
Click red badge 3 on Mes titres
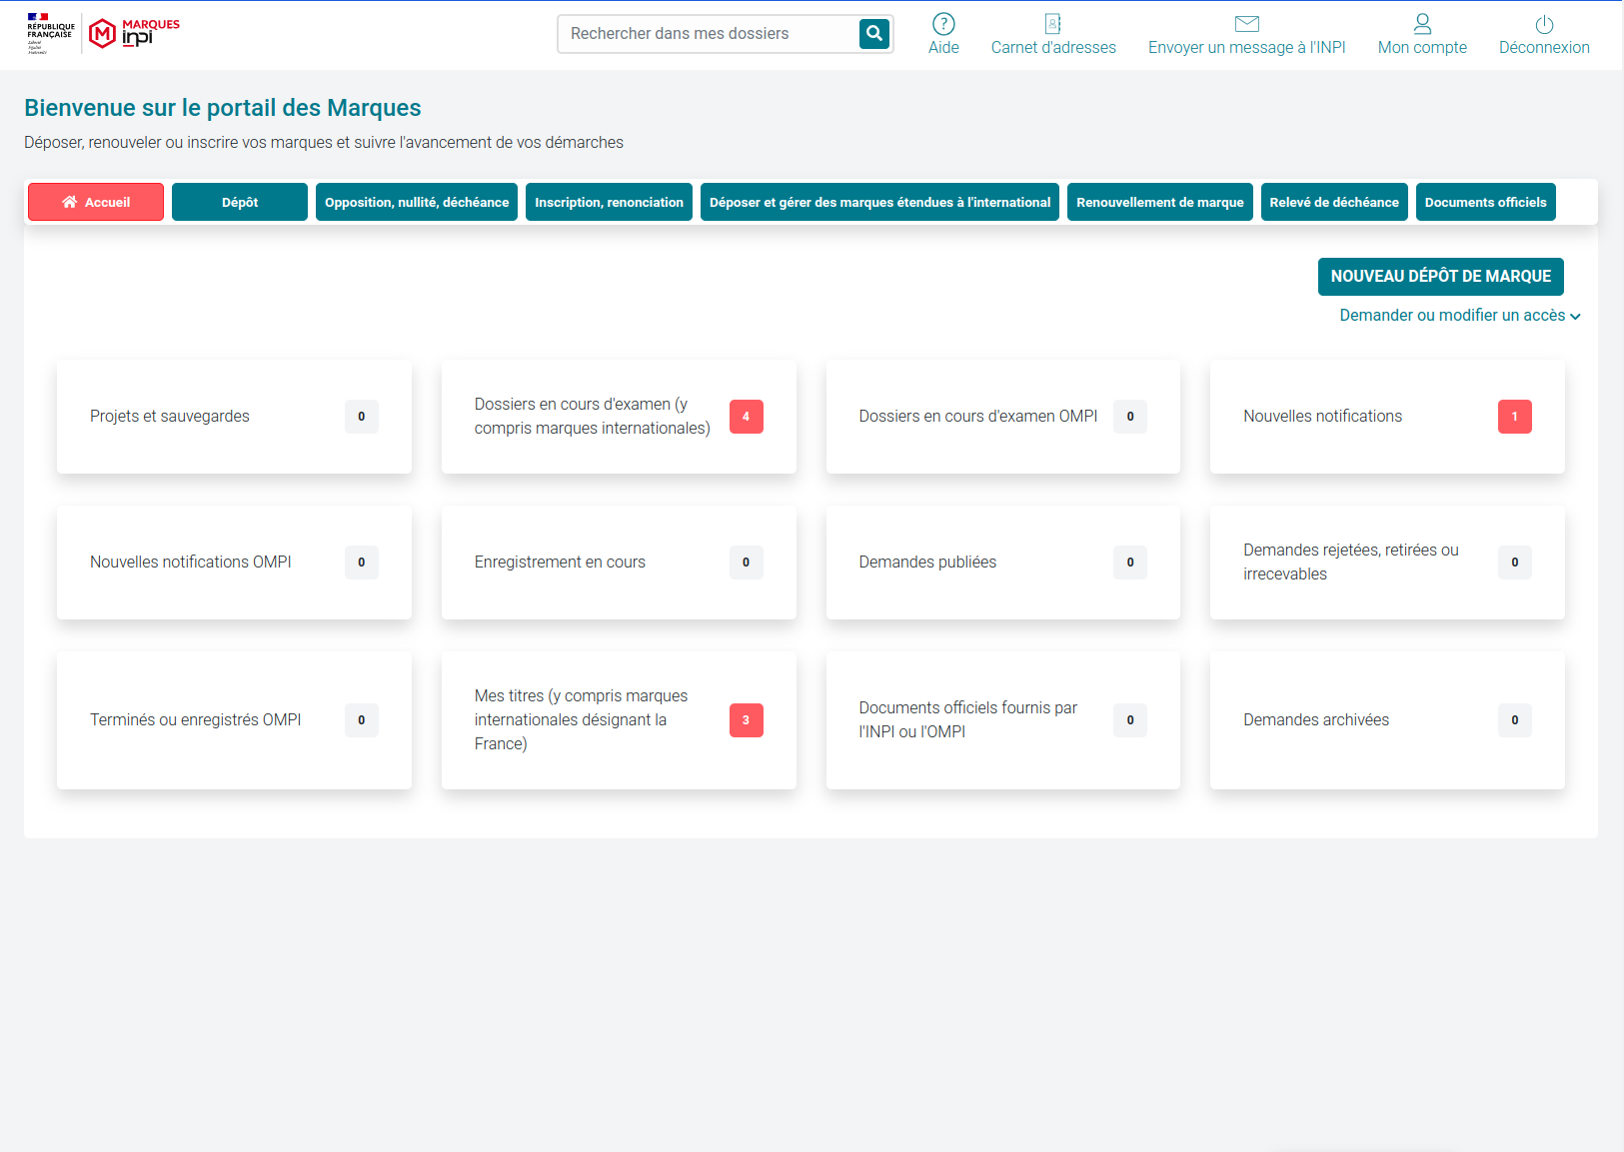point(746,720)
